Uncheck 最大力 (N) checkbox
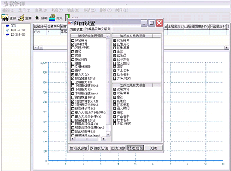 (x=73, y=75)
